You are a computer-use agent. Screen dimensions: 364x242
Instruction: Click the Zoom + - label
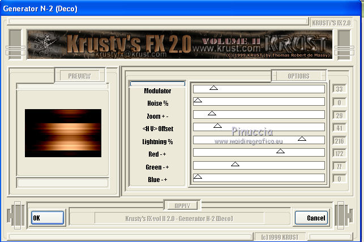(157, 116)
